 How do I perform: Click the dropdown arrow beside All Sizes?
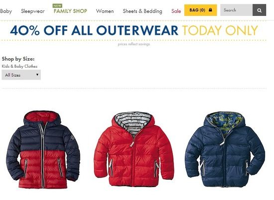pyautogui.click(x=37, y=75)
